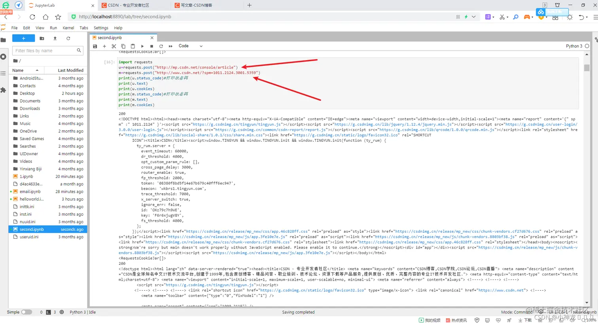
Task: Restart the kernel using circular arrow icon
Action: [x=161, y=46]
